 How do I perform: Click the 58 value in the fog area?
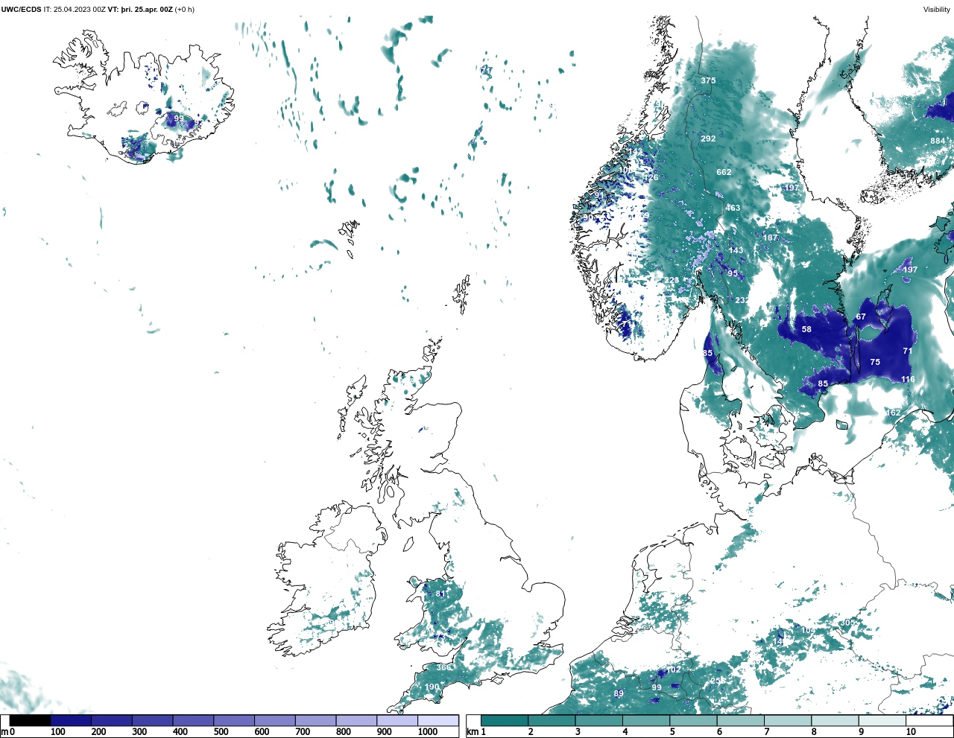click(x=806, y=329)
